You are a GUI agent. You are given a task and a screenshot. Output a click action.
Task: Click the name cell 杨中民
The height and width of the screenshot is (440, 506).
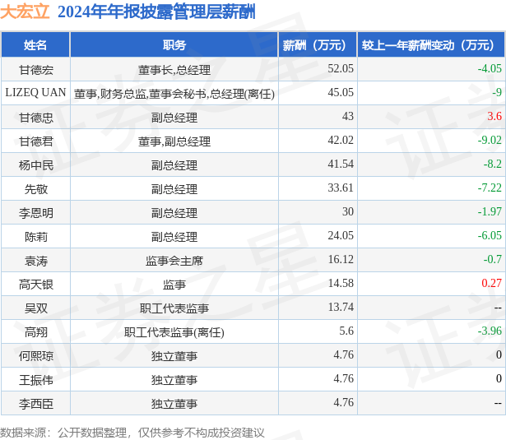(x=36, y=165)
